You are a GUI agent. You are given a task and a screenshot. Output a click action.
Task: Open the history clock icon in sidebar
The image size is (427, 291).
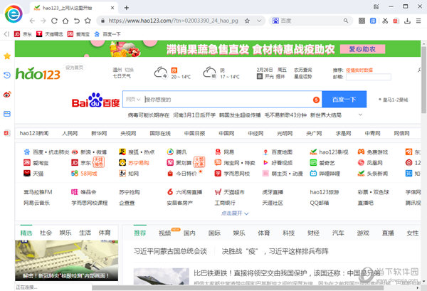(7, 75)
